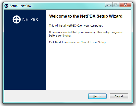Click the NetPBX icon in the title bar
This screenshot has width=136, height=106.
tap(6, 6)
